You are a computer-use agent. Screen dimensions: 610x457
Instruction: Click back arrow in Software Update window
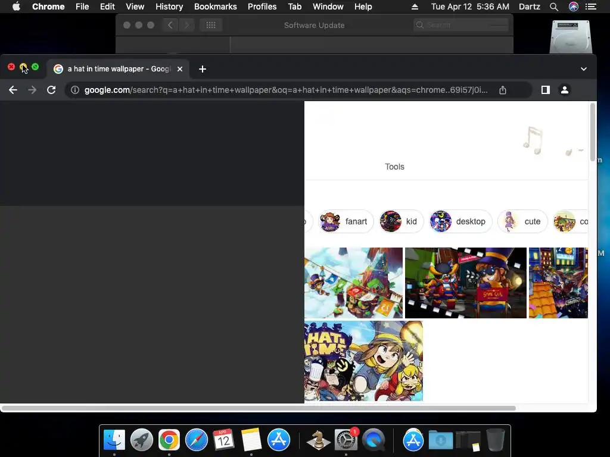tap(170, 25)
